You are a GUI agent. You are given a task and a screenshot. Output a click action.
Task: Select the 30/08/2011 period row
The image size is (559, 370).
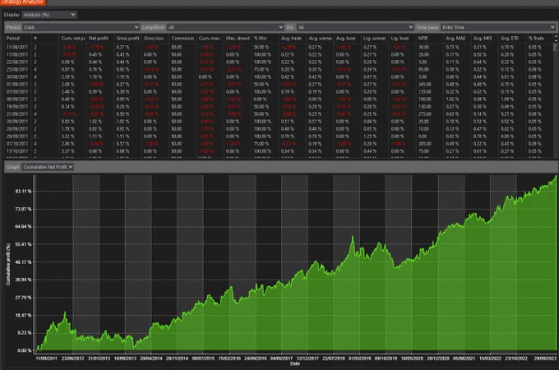pos(279,76)
